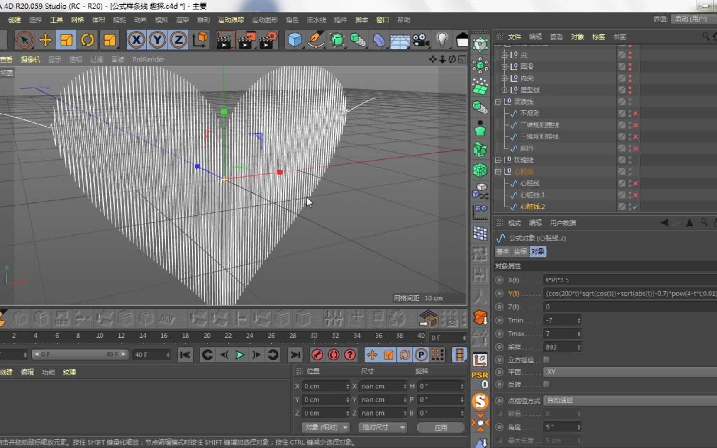Screen dimensions: 717x448
Task: Enable the 斜向 object red cross
Action: 635,148
